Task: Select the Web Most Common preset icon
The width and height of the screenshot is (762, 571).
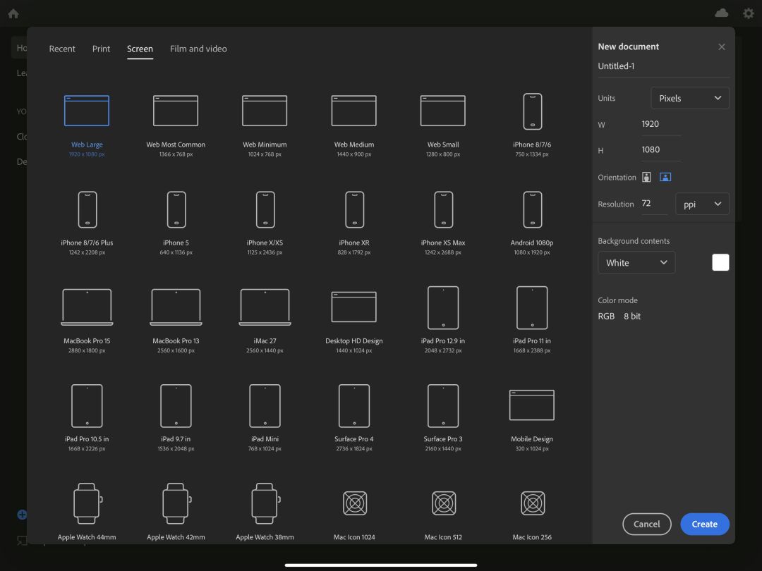Action: [x=176, y=111]
